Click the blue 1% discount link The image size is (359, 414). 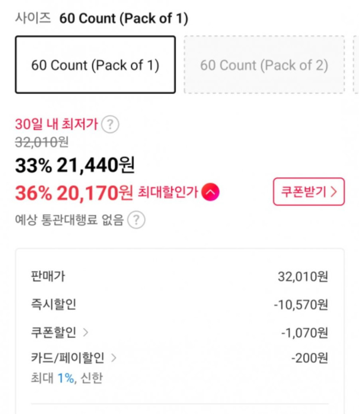click(65, 378)
